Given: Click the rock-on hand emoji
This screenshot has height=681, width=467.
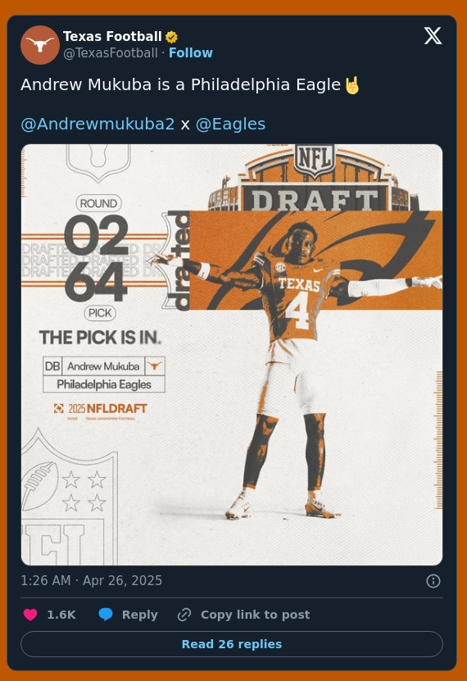Looking at the screenshot, I should (352, 85).
